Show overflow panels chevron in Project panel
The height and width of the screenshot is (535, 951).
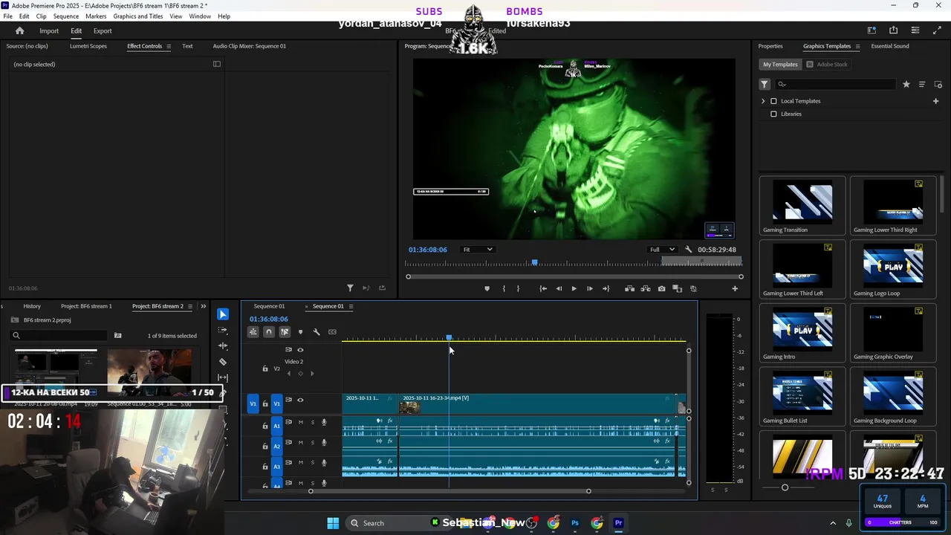pos(204,306)
